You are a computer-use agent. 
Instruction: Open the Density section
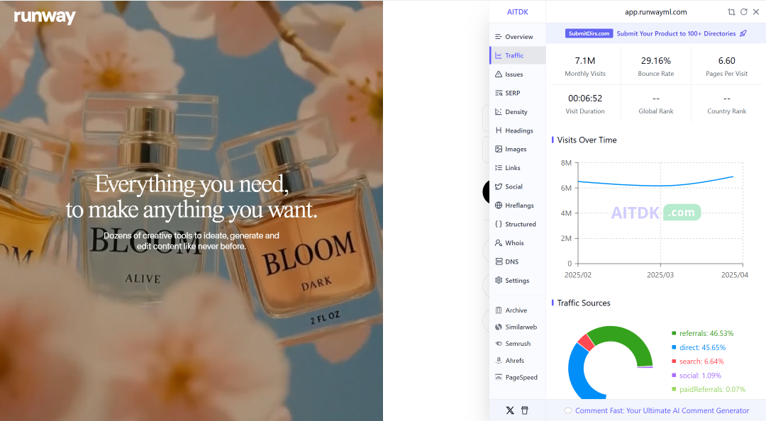pyautogui.click(x=517, y=112)
